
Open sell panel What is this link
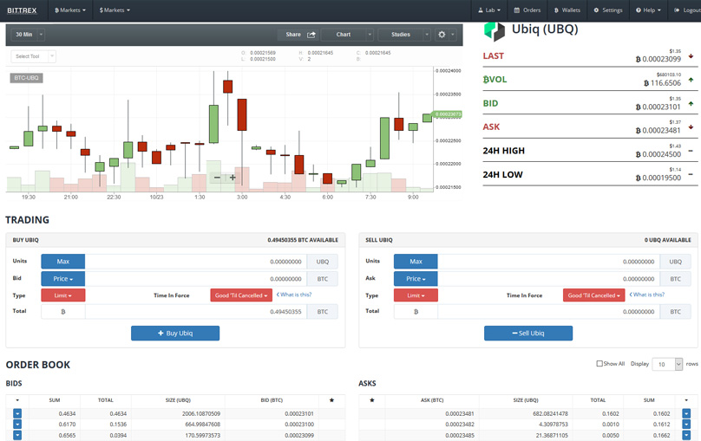[x=647, y=295]
